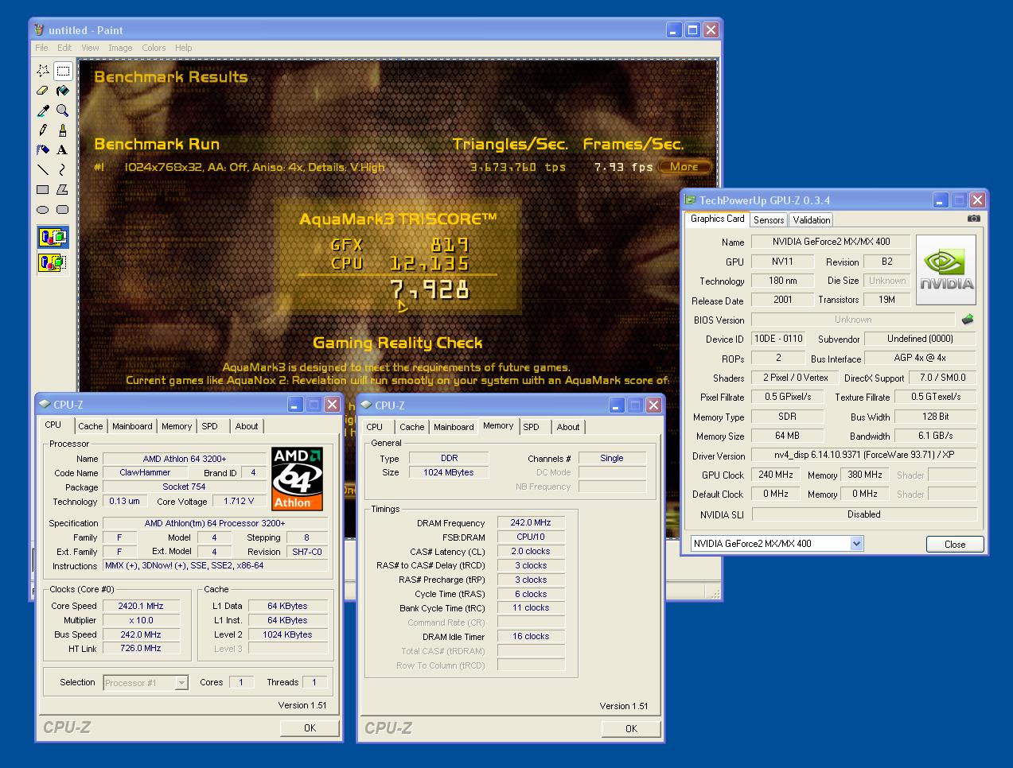Screen dimensions: 1013x768
Task: Choose the Fill With Color bucket tool
Action: (x=63, y=91)
